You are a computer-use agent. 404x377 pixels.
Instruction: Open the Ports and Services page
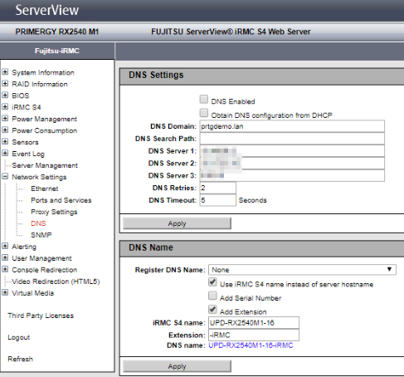61,200
